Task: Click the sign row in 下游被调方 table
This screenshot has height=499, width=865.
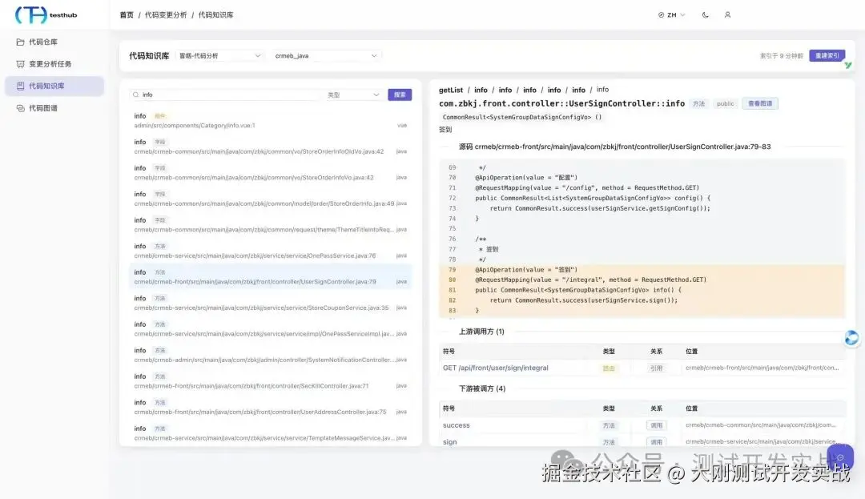Action: click(642, 441)
